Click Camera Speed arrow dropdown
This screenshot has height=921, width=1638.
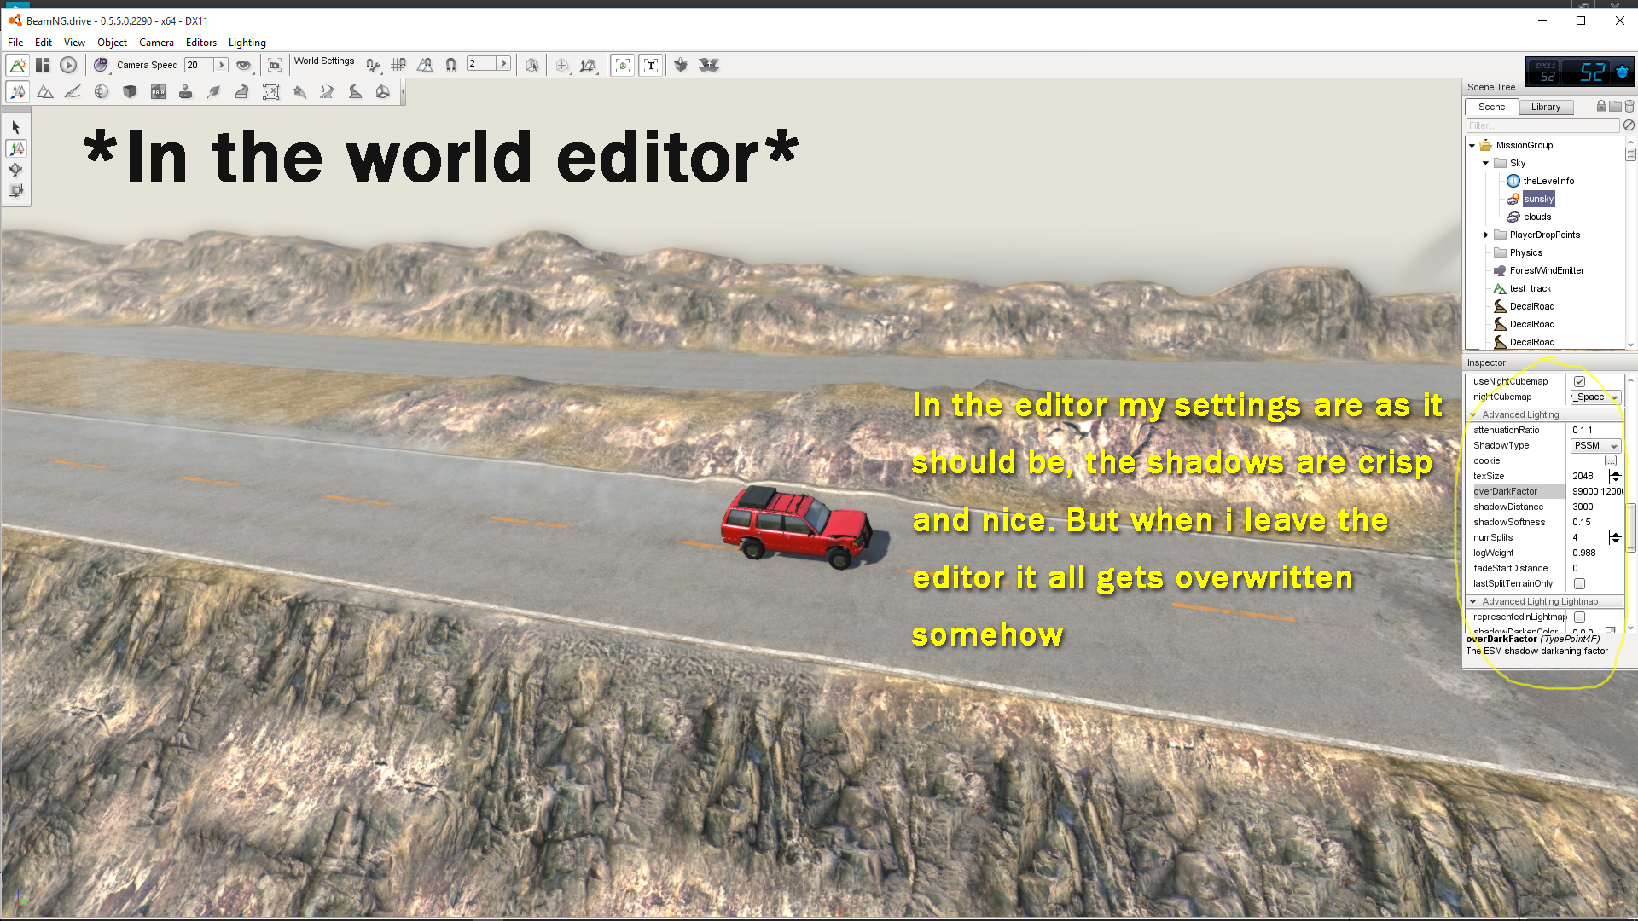click(x=221, y=65)
